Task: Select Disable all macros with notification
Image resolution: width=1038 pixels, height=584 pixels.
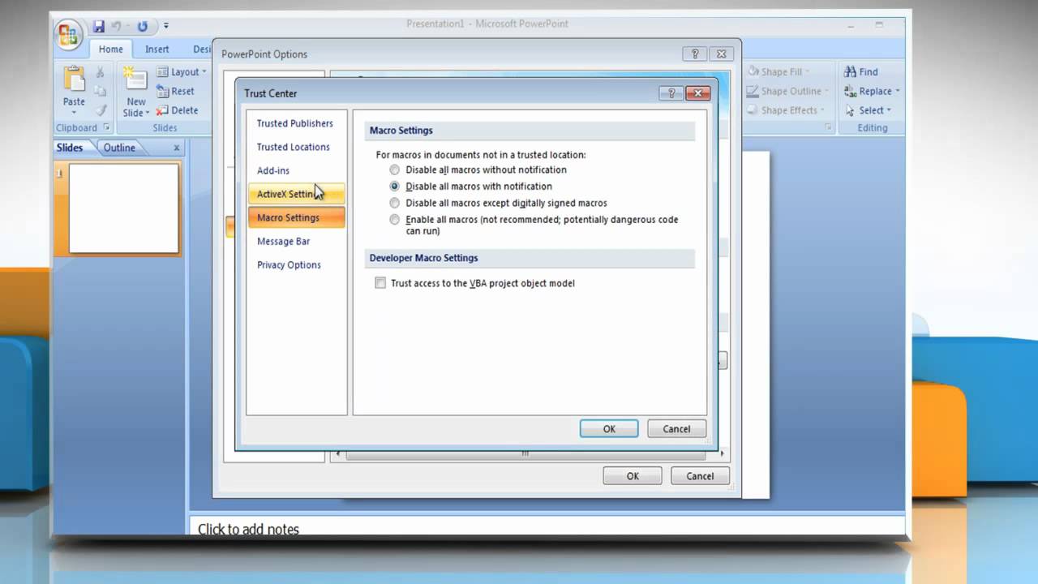Action: point(395,187)
